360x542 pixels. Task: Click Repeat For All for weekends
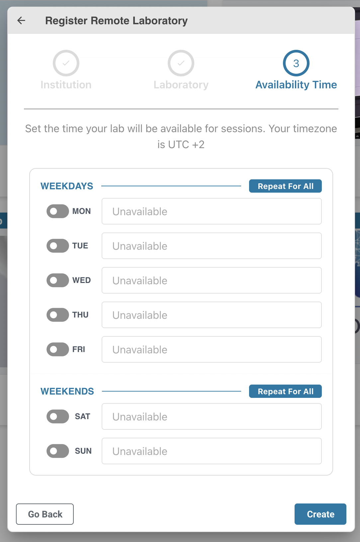tap(285, 391)
